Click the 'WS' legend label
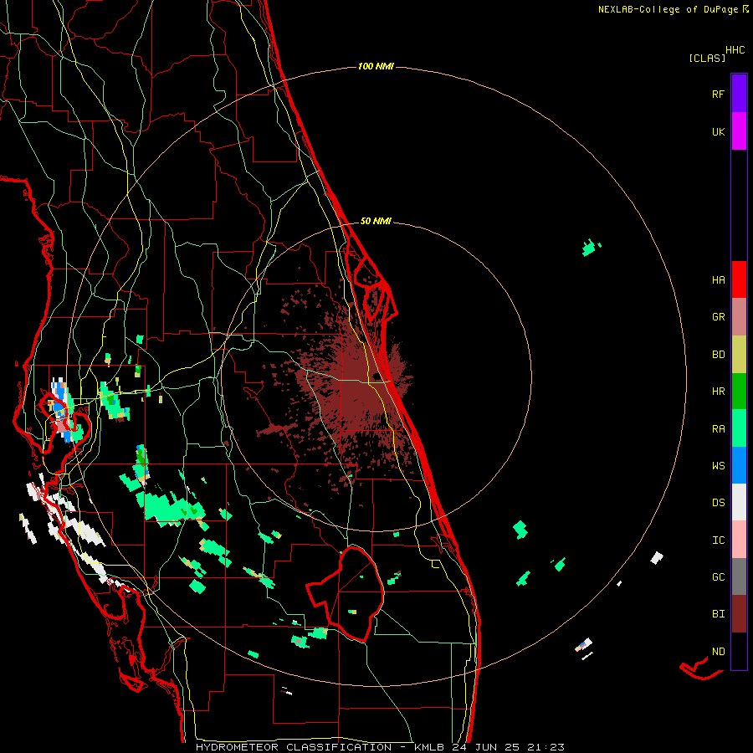Viewport: 753px width, 753px height. coord(718,466)
